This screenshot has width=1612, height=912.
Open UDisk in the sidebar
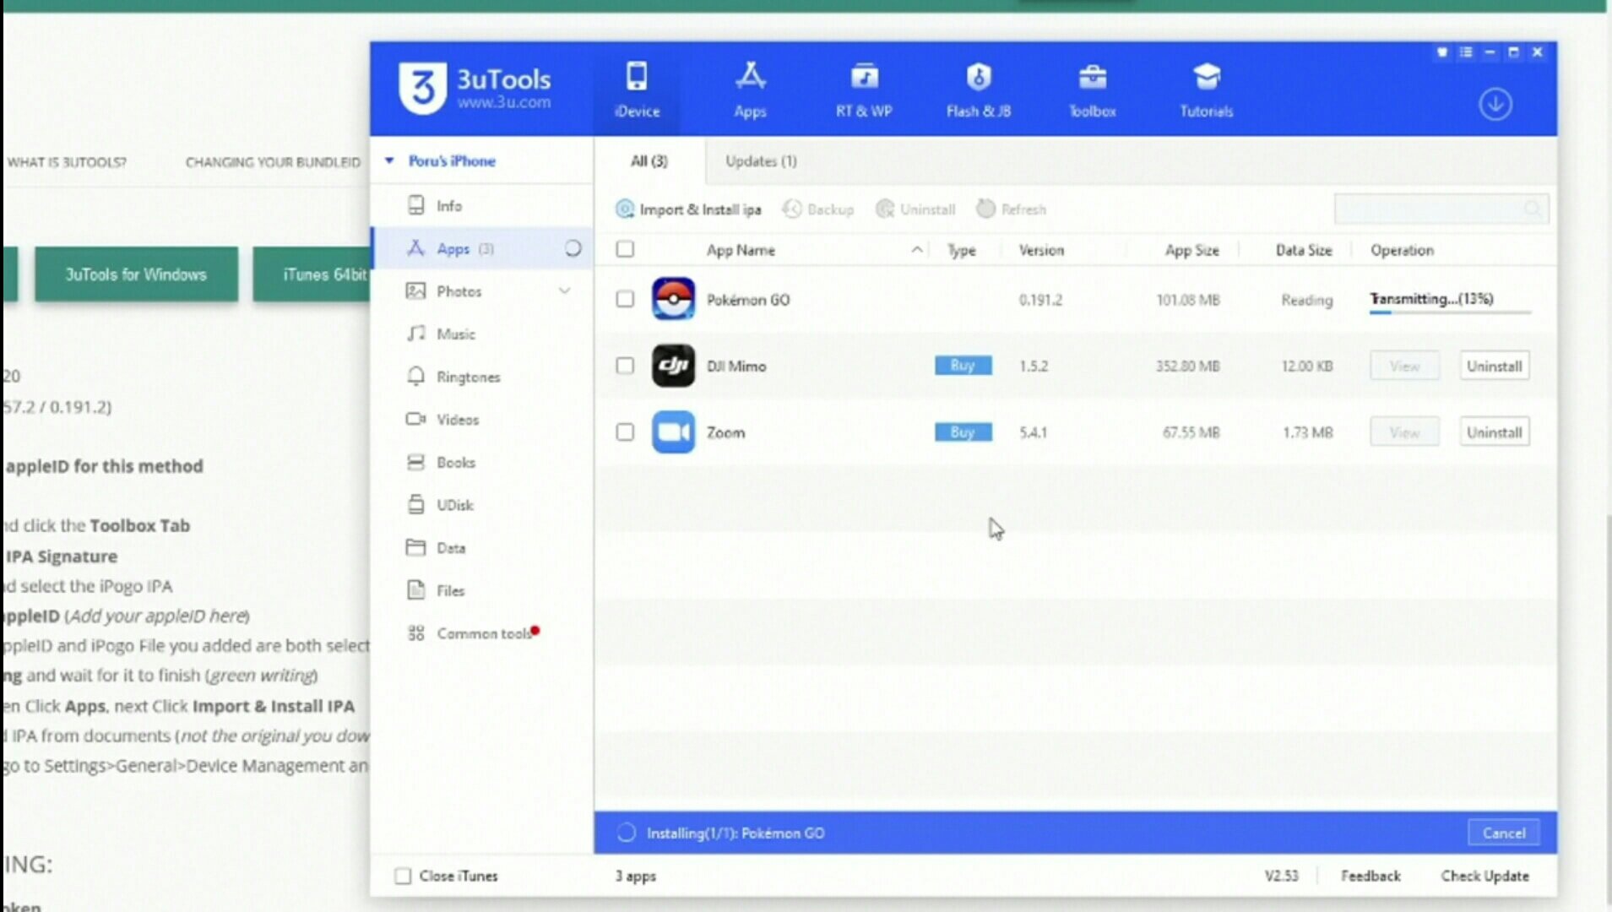pos(482,505)
